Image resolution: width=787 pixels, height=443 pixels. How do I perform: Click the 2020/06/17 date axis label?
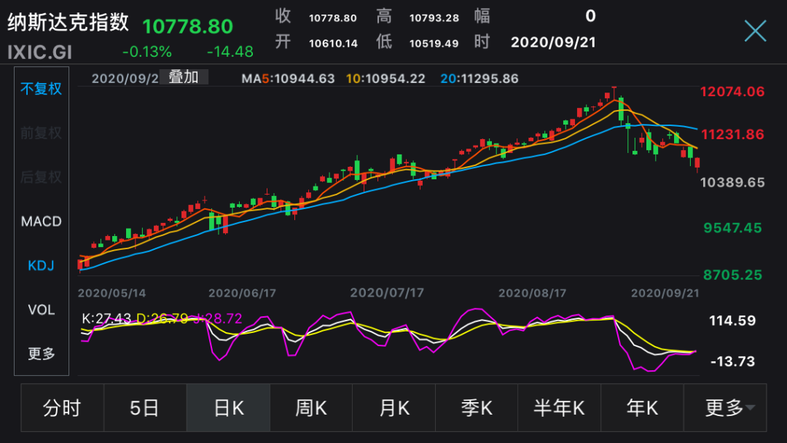coord(243,293)
